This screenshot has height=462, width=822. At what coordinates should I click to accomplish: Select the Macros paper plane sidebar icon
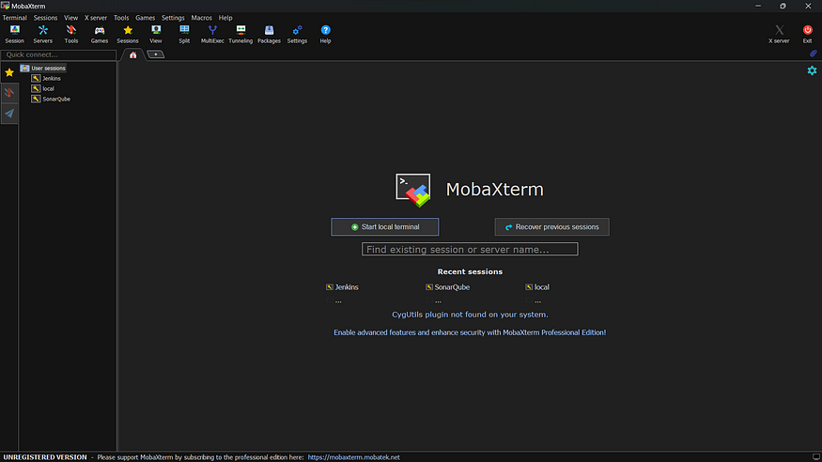(9, 113)
